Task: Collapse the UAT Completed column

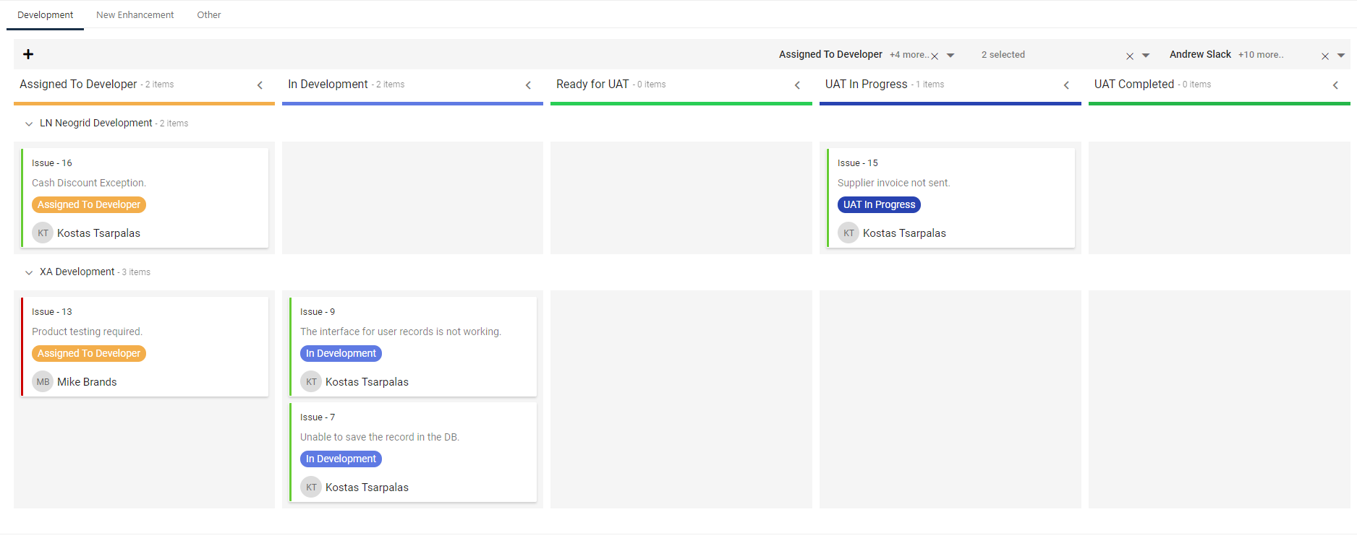Action: pos(1335,85)
